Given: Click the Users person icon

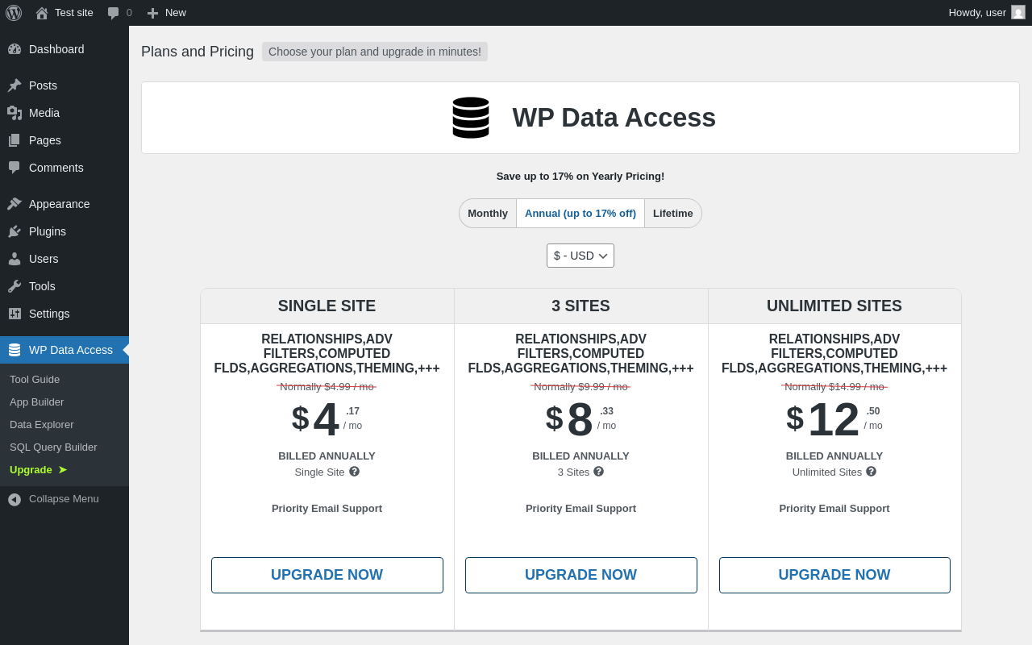Looking at the screenshot, I should point(15,259).
